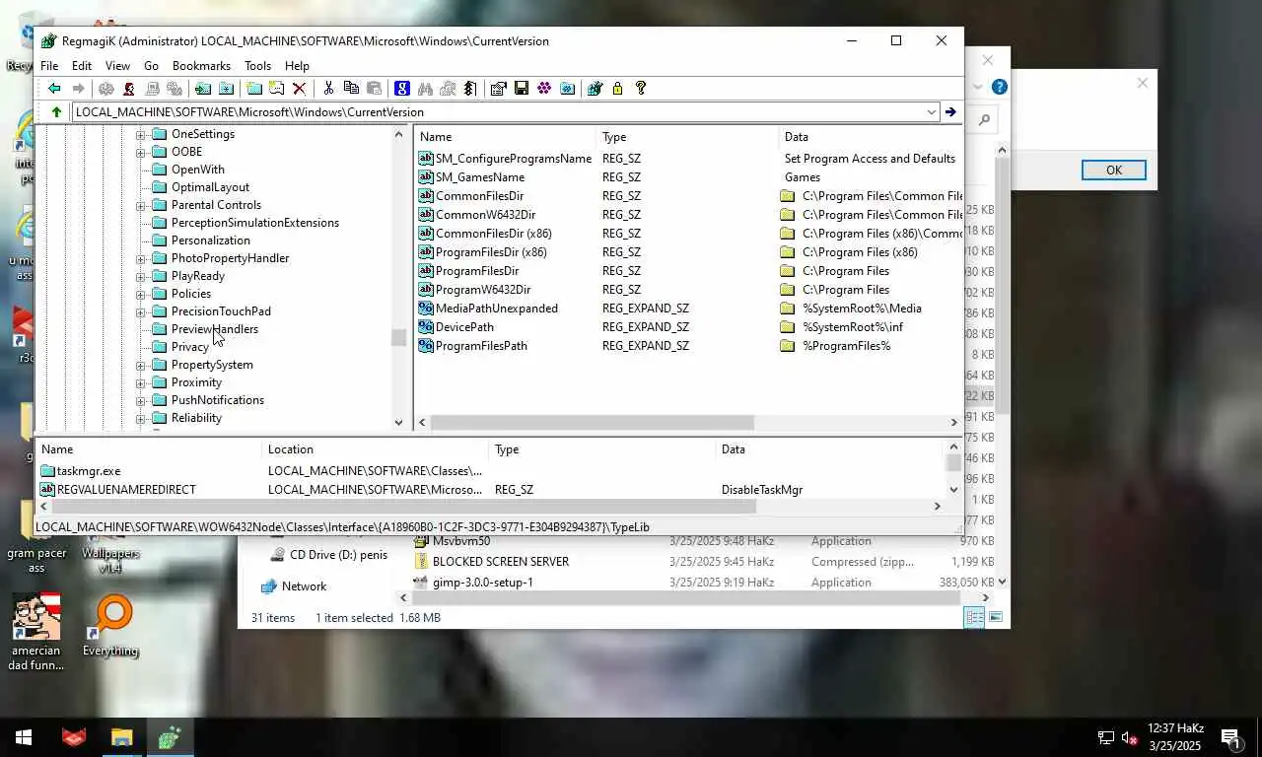Open the File menu
Screen dimensions: 1262x757
pyautogui.click(x=49, y=66)
